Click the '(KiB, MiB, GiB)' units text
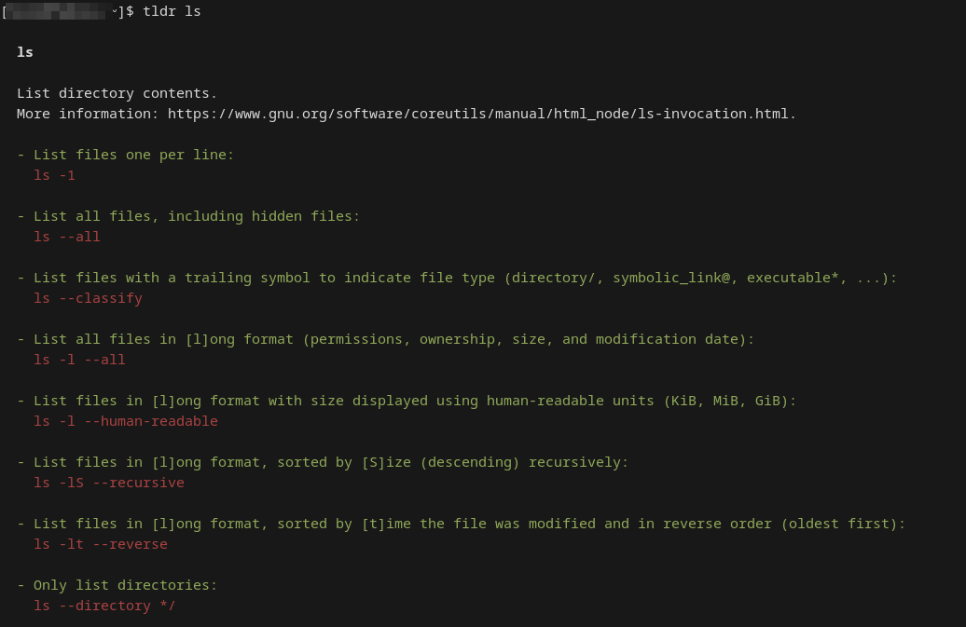The image size is (966, 627). 729,401
